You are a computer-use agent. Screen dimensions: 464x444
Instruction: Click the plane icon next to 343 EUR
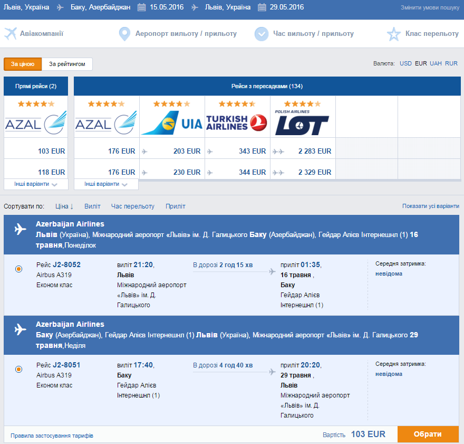point(210,152)
